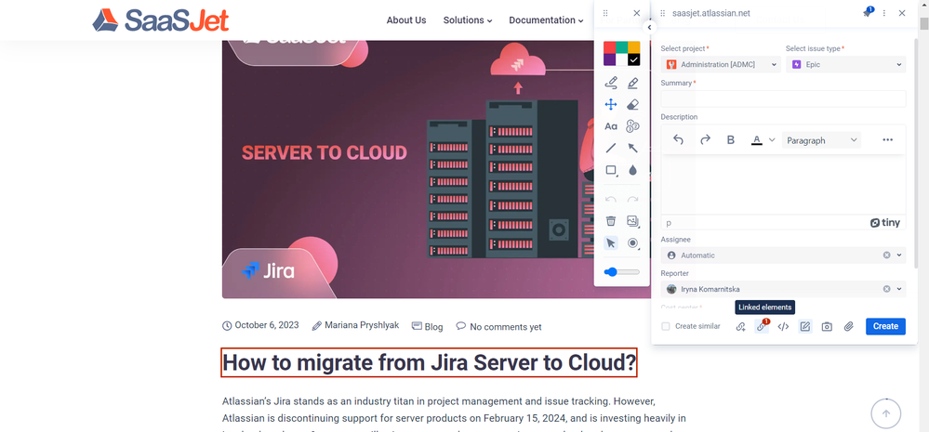Close the drawing toolbar panel

click(x=636, y=13)
